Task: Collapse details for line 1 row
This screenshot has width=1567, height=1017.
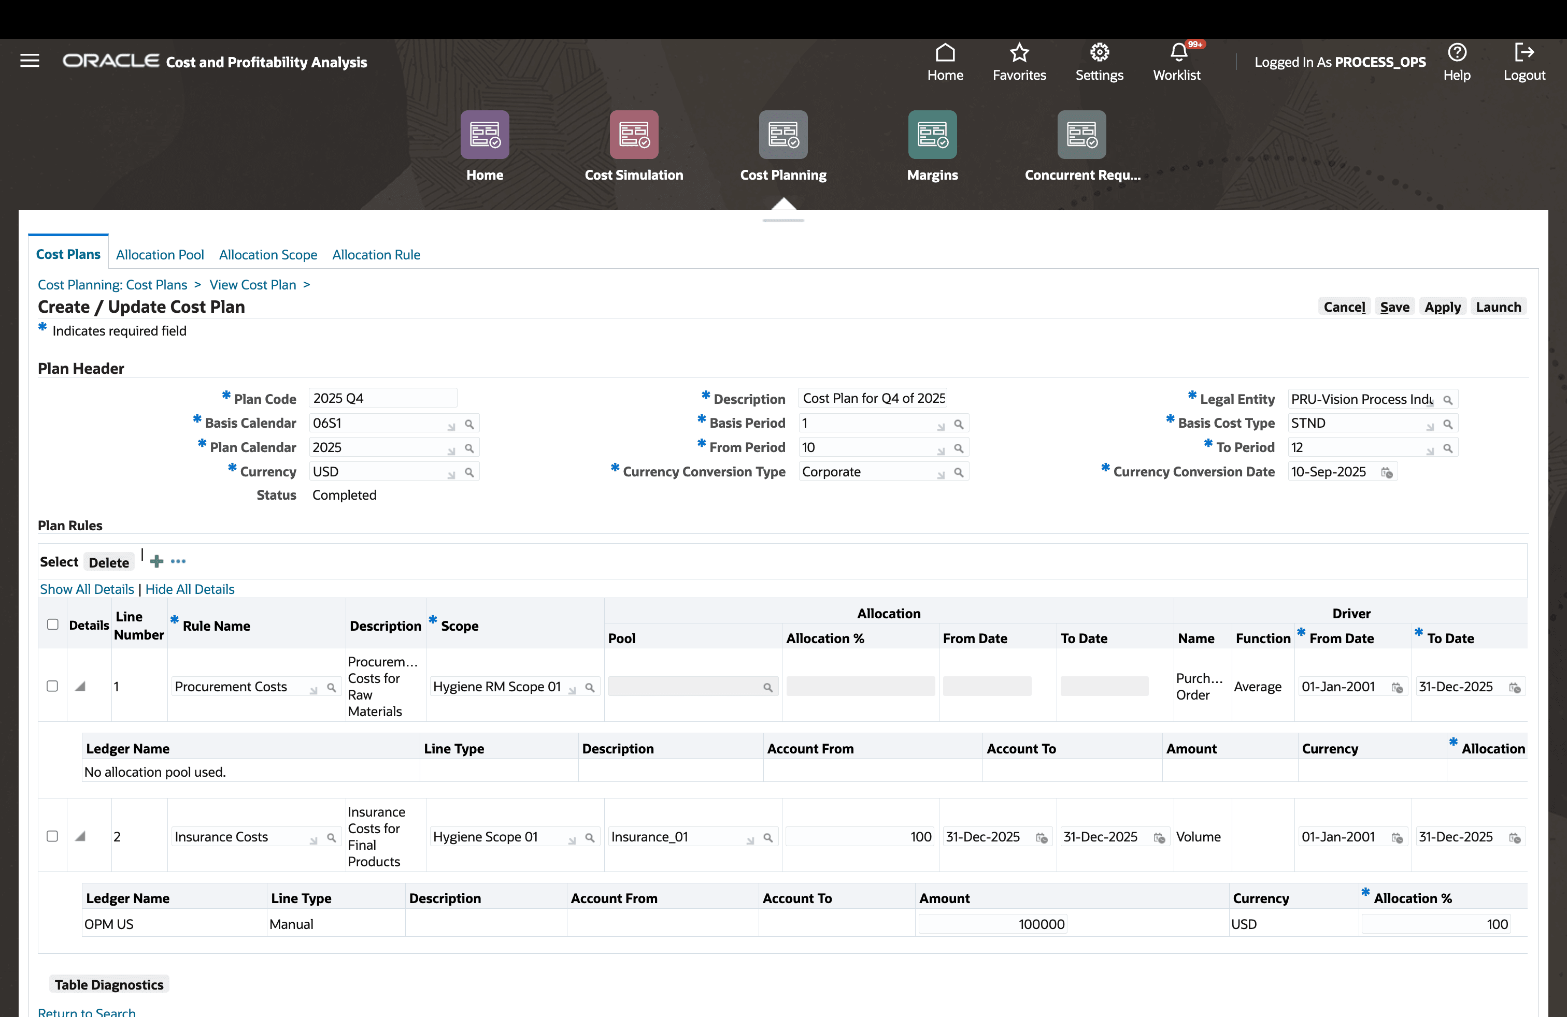Action: 80,686
